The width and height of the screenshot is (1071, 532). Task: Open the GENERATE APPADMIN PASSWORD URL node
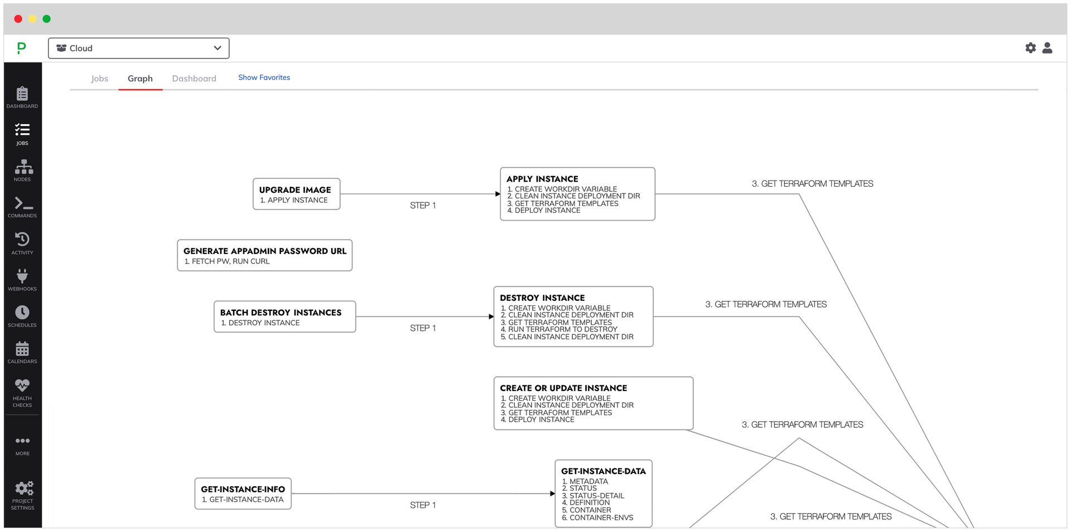[x=264, y=255]
